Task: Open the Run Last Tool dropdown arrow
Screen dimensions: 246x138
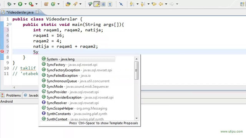Action: (x=37, y=4)
